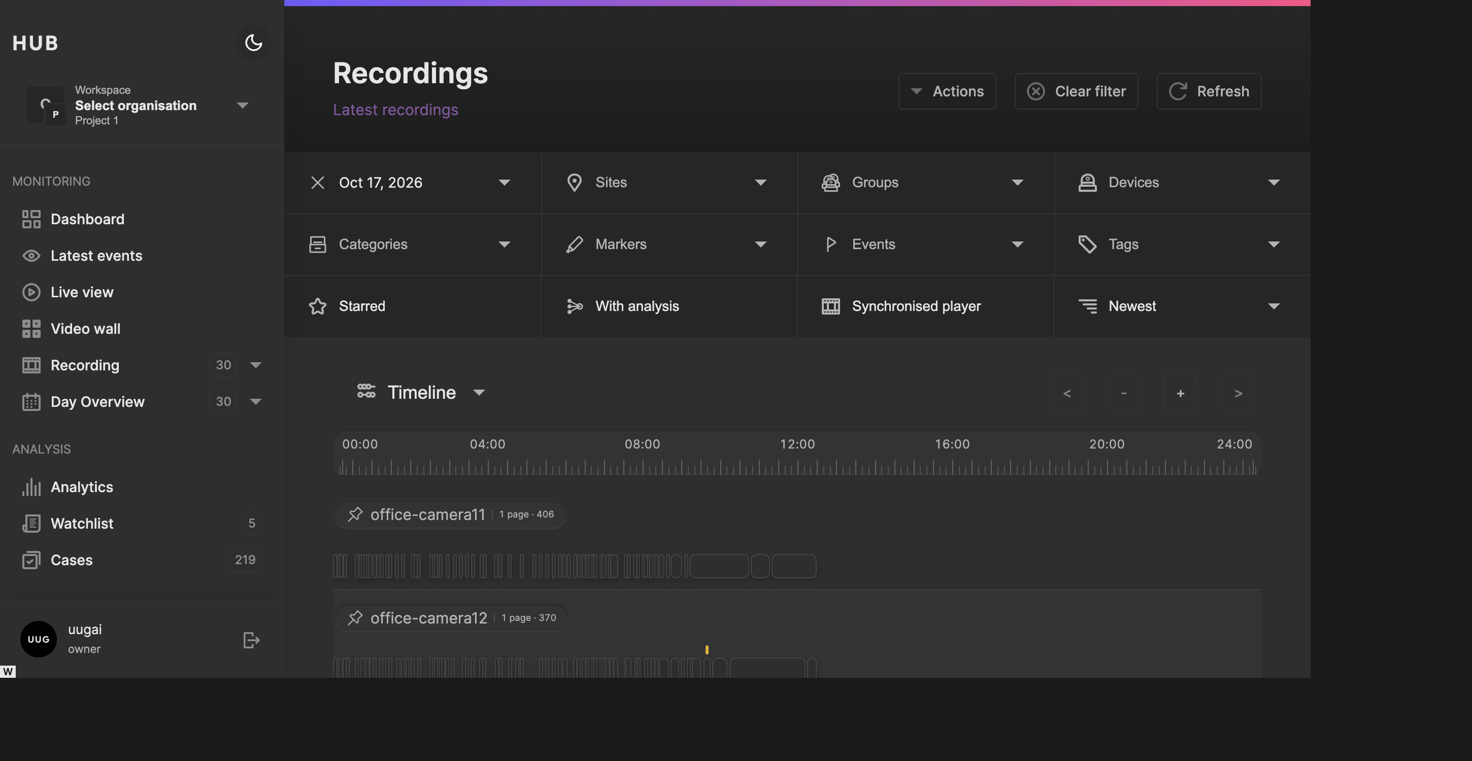1472x761 pixels.
Task: Open Dashboard from sidebar
Action: 87,219
